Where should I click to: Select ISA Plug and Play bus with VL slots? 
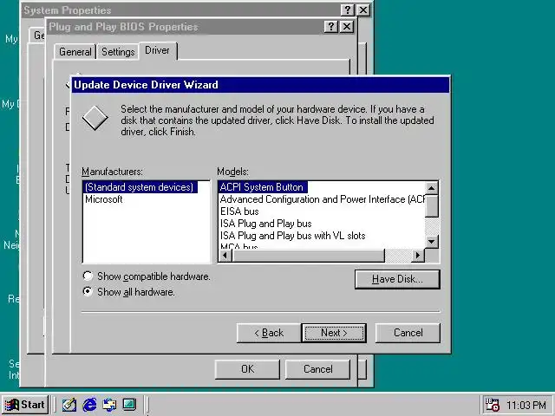(293, 236)
